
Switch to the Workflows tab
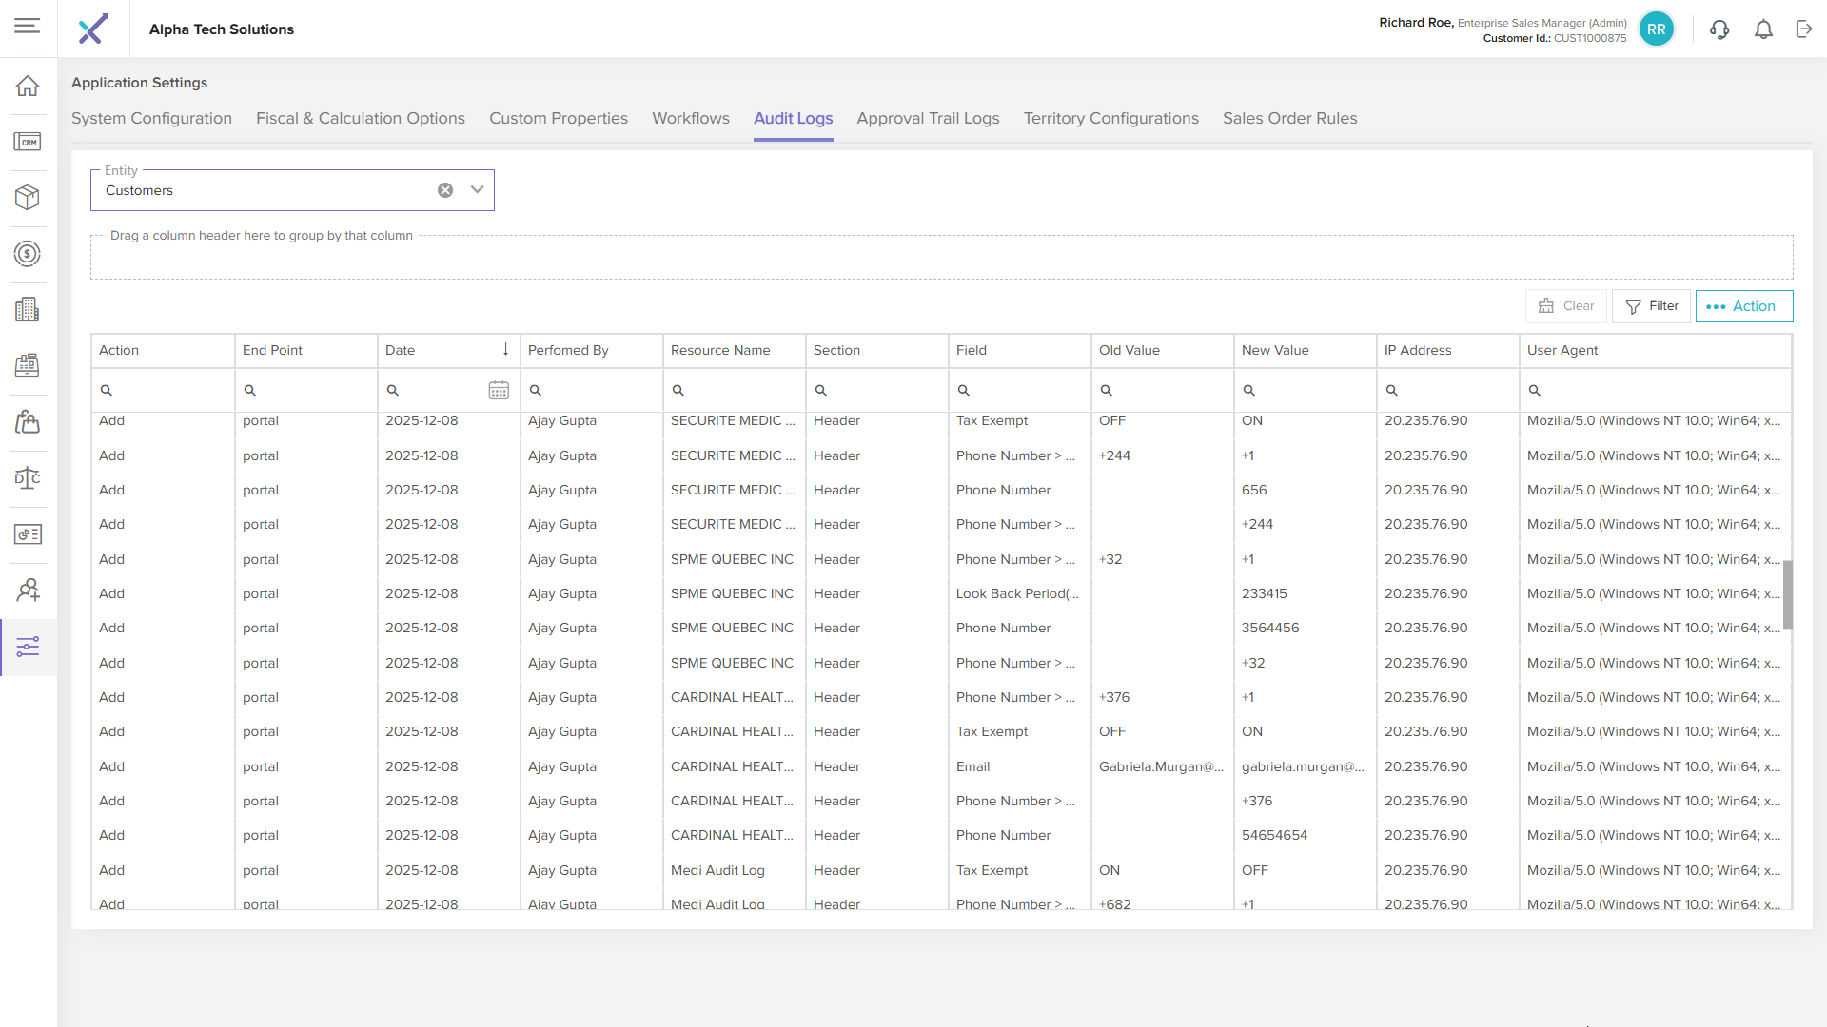[690, 118]
